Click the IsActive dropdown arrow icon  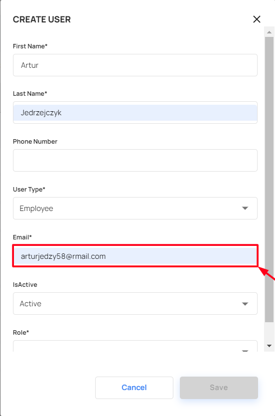click(x=245, y=304)
